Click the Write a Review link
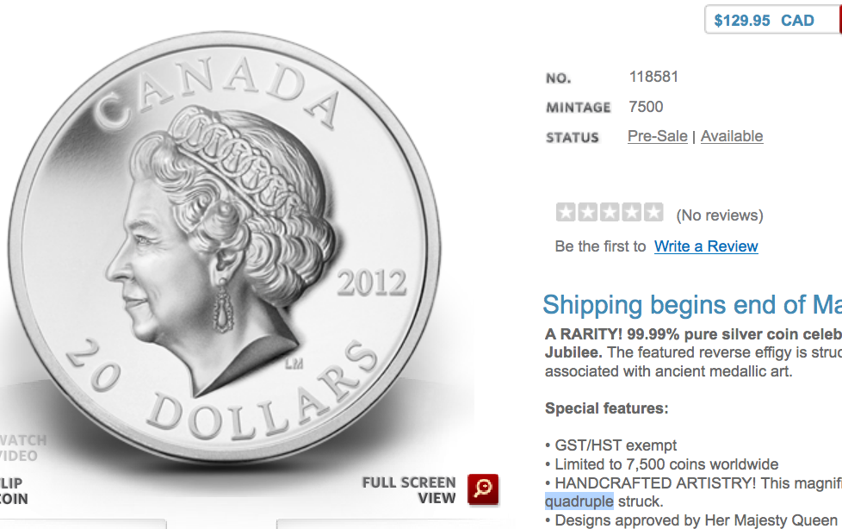The height and width of the screenshot is (529, 842). [x=706, y=246]
